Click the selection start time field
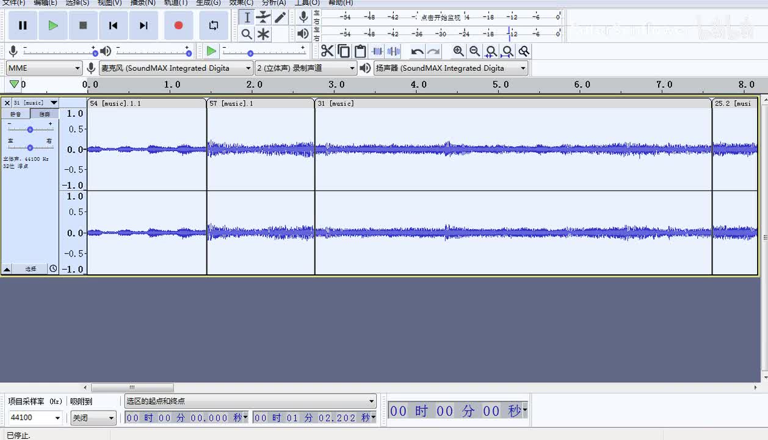 187,418
